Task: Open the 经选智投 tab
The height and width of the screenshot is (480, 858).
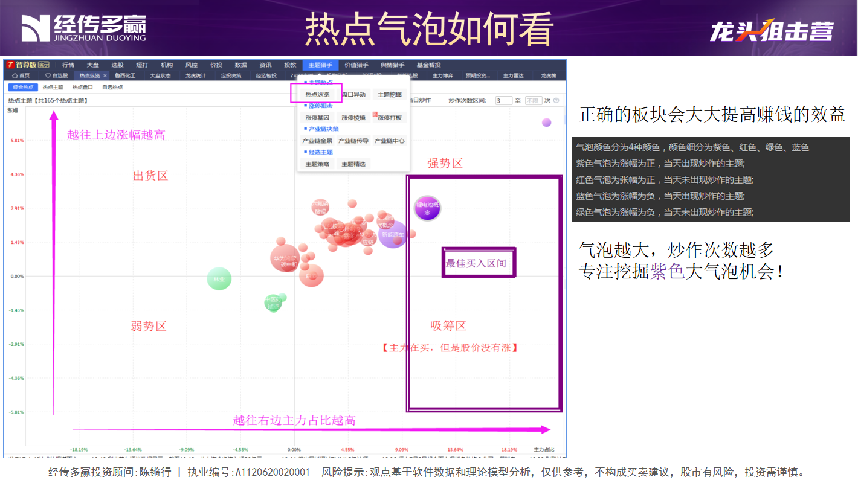Action: (266, 75)
